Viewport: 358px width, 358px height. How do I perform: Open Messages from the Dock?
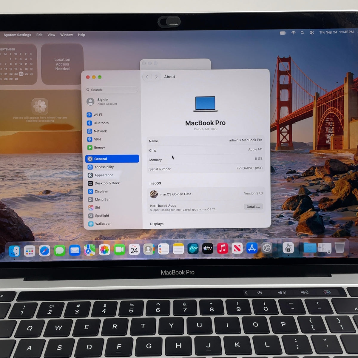(59, 251)
